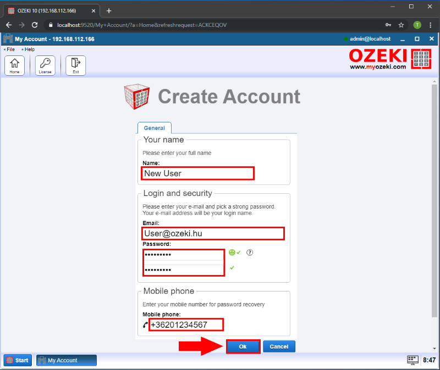Click the page vertical scrollbar

435,200
